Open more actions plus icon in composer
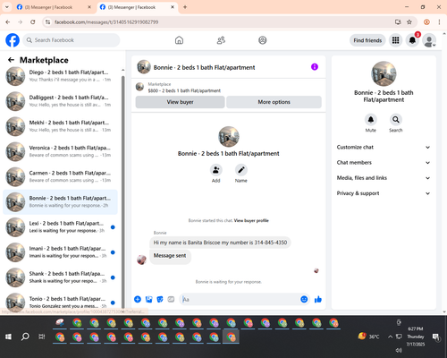The image size is (447, 358). click(138, 299)
